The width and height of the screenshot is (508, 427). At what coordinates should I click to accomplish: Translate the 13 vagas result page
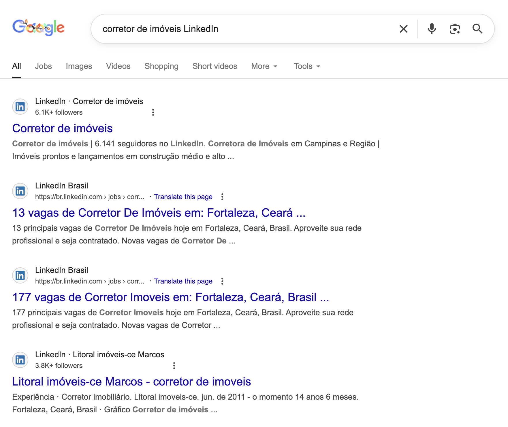183,197
